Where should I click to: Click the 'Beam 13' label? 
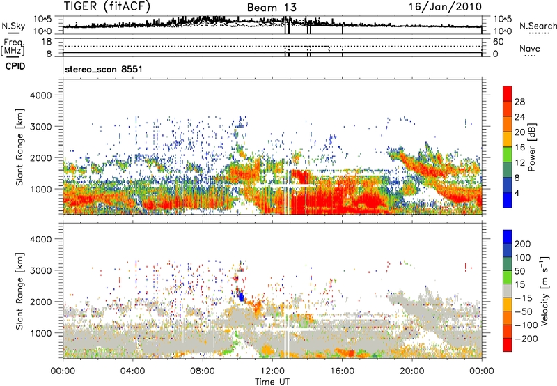272,8
